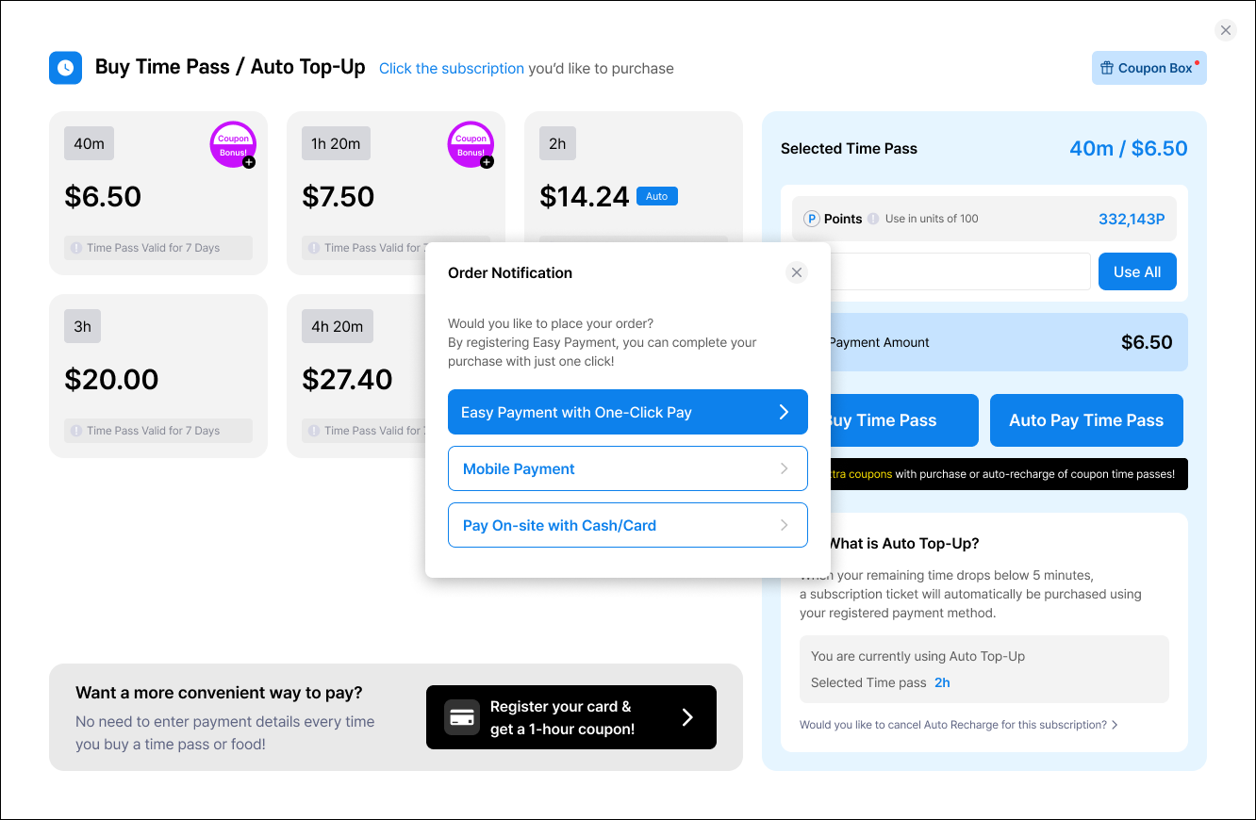Close the Order Notification dialog

pyautogui.click(x=797, y=272)
